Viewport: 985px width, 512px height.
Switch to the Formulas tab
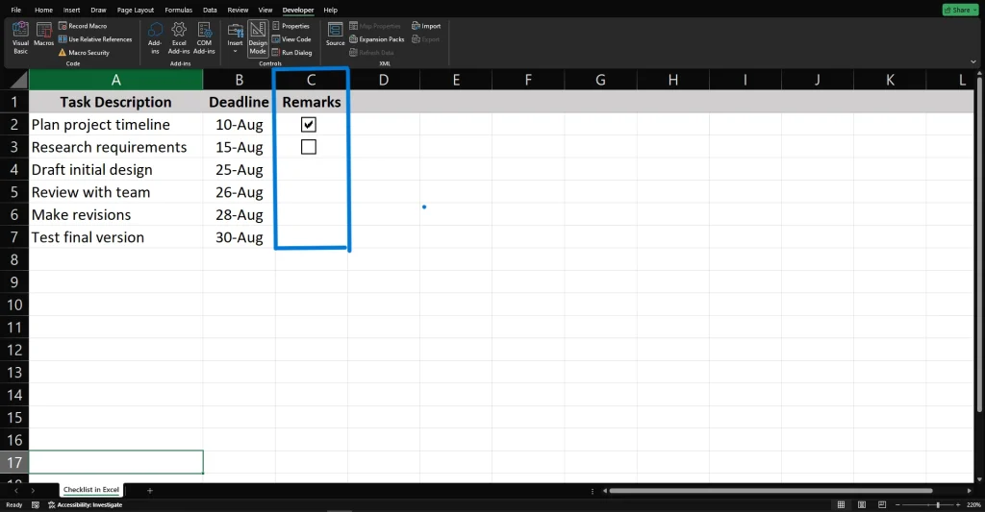click(178, 10)
